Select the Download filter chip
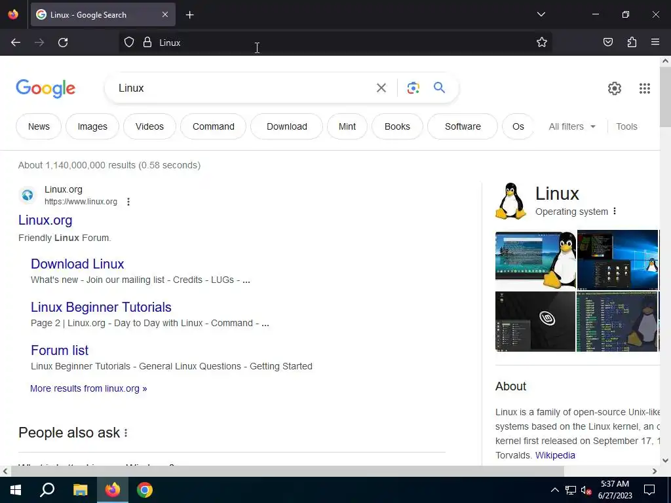The height and width of the screenshot is (503, 671). (x=287, y=126)
